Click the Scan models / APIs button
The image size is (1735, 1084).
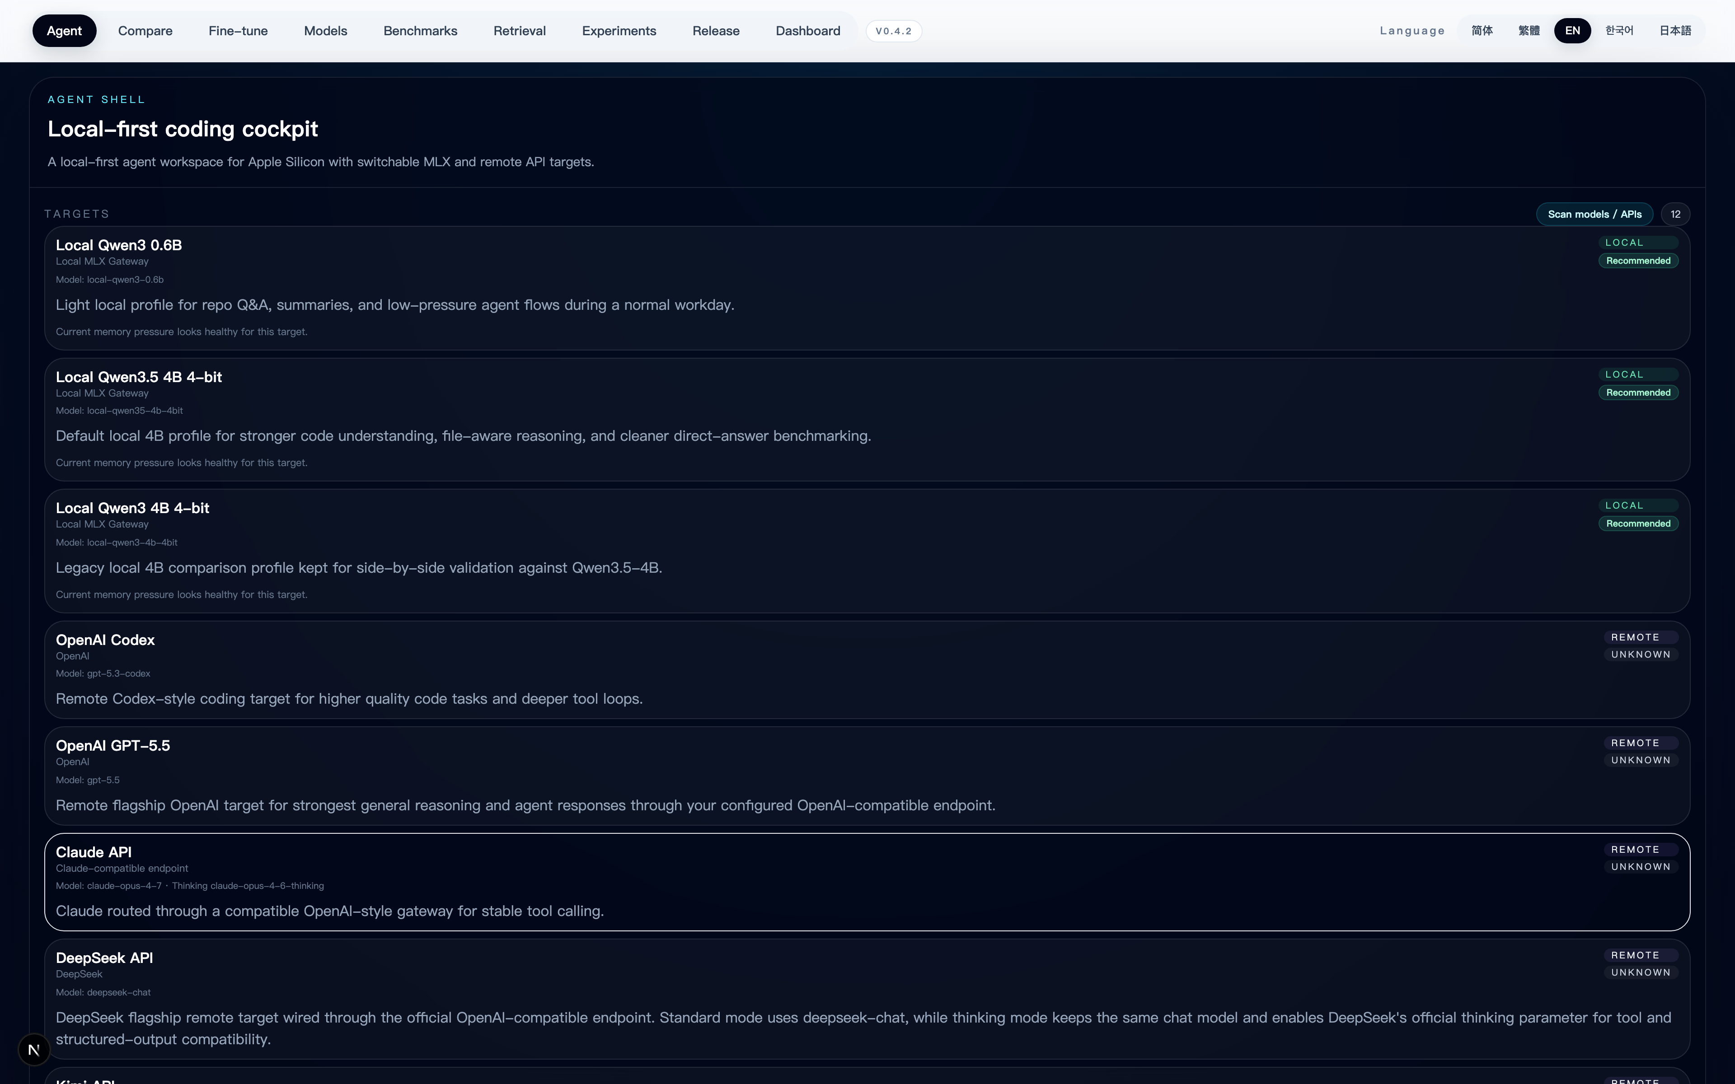pyautogui.click(x=1594, y=215)
